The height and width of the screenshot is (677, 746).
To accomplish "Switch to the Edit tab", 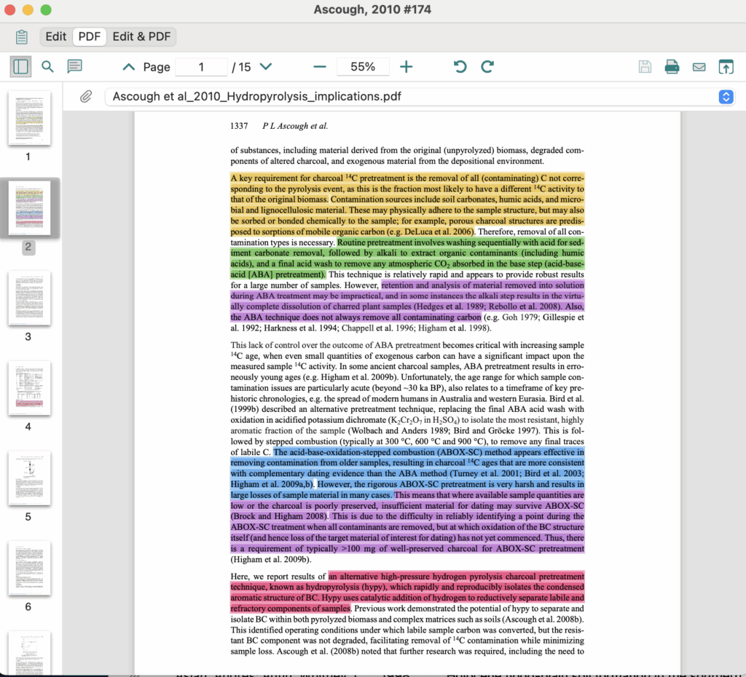I will point(55,36).
